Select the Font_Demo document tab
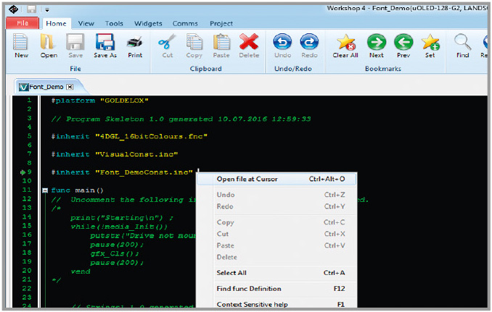The height and width of the screenshot is (312, 492). 46,86
